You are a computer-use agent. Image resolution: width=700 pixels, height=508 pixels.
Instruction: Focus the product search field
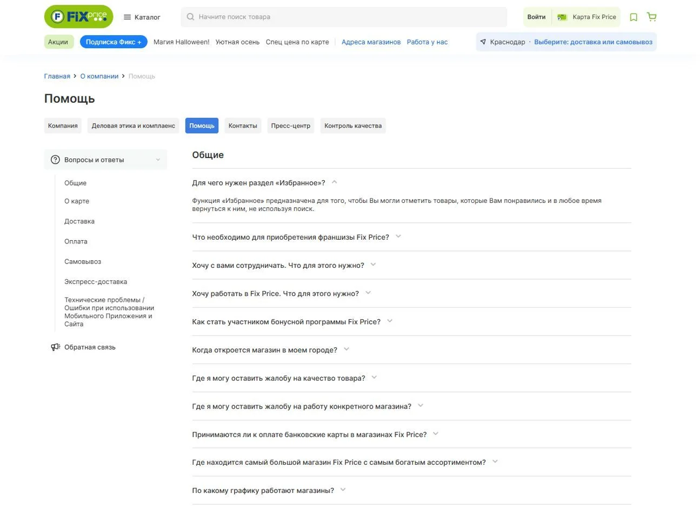(x=344, y=17)
